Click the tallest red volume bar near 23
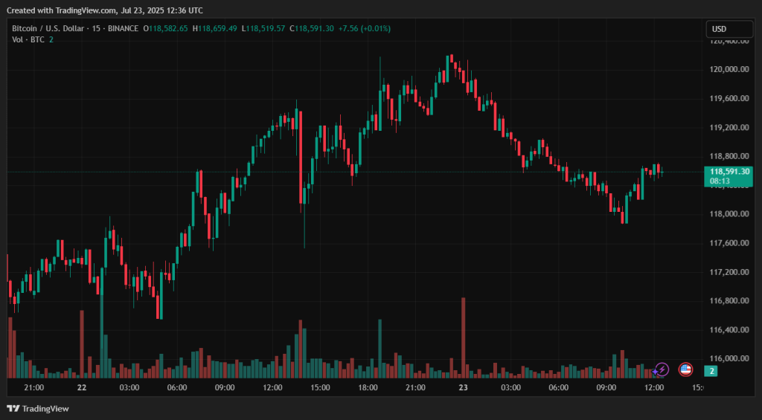Screen dimensions: 762x420 (463, 335)
